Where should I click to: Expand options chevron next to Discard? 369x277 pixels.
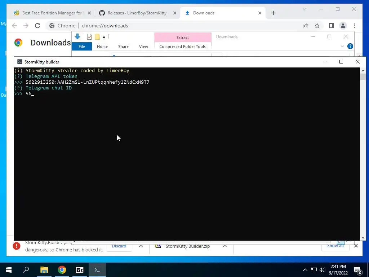coord(141,246)
